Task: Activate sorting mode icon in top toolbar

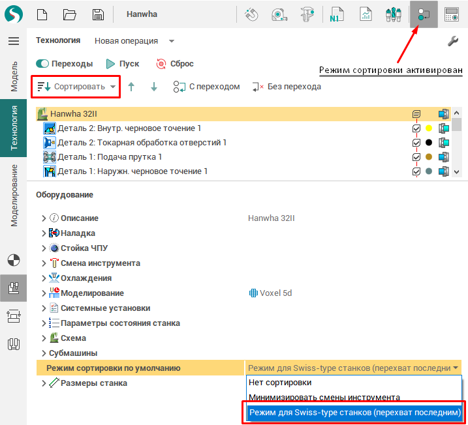Action: pos(423,14)
